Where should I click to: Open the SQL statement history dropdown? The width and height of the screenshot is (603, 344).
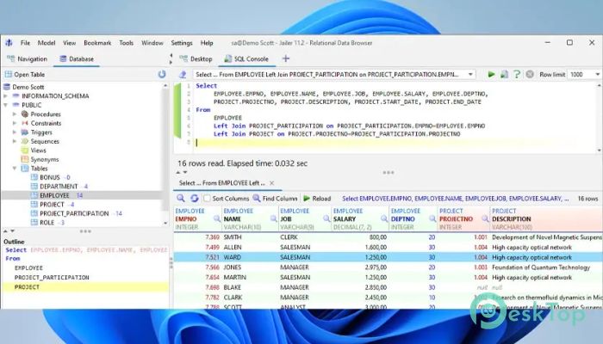pyautogui.click(x=470, y=74)
